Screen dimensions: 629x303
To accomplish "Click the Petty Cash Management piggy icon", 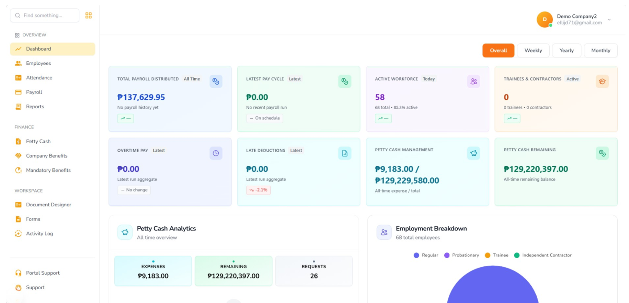I will click(473, 153).
